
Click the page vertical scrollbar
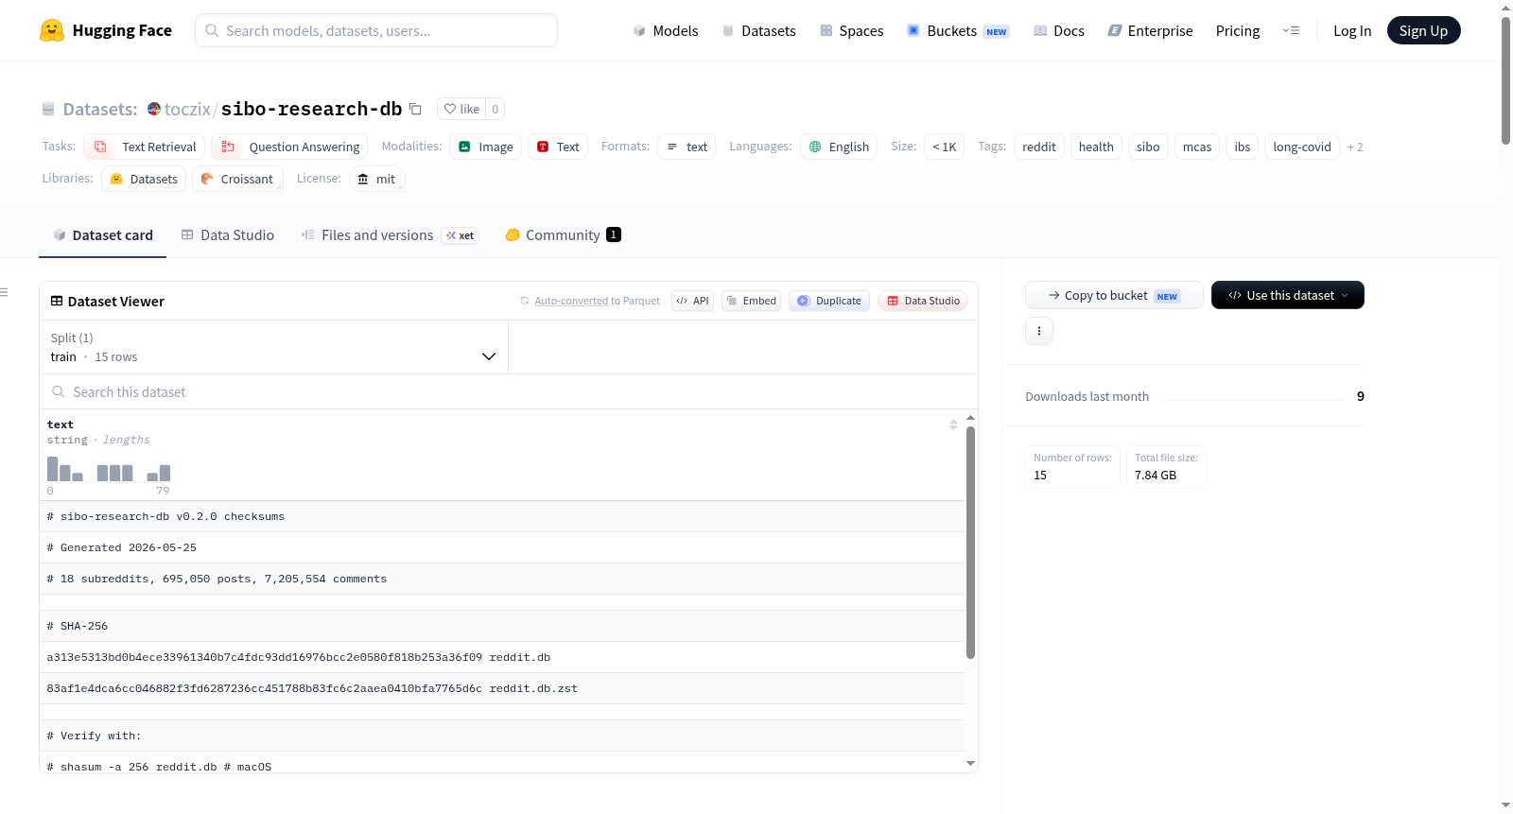[x=1505, y=80]
